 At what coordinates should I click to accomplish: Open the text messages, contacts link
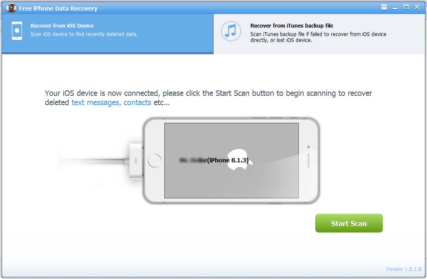pos(111,103)
